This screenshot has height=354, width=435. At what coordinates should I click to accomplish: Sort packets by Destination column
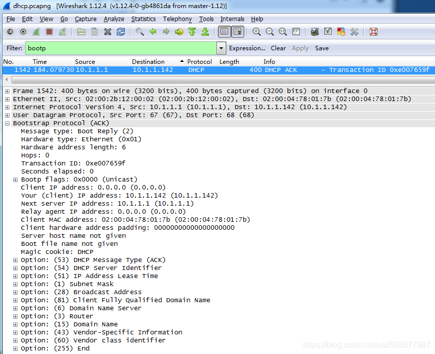point(158,61)
